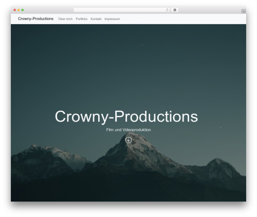Maximize the window with green button
257x217 pixels.
tap(23, 10)
